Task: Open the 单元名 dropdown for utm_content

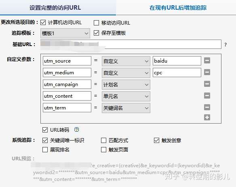Action: tap(126, 96)
